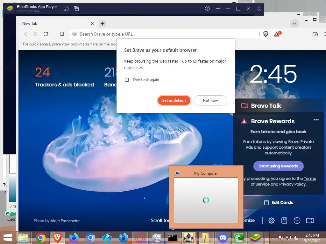Click the 24 Trackers & ads blocked stat
The width and height of the screenshot is (326, 244).
click(x=64, y=77)
